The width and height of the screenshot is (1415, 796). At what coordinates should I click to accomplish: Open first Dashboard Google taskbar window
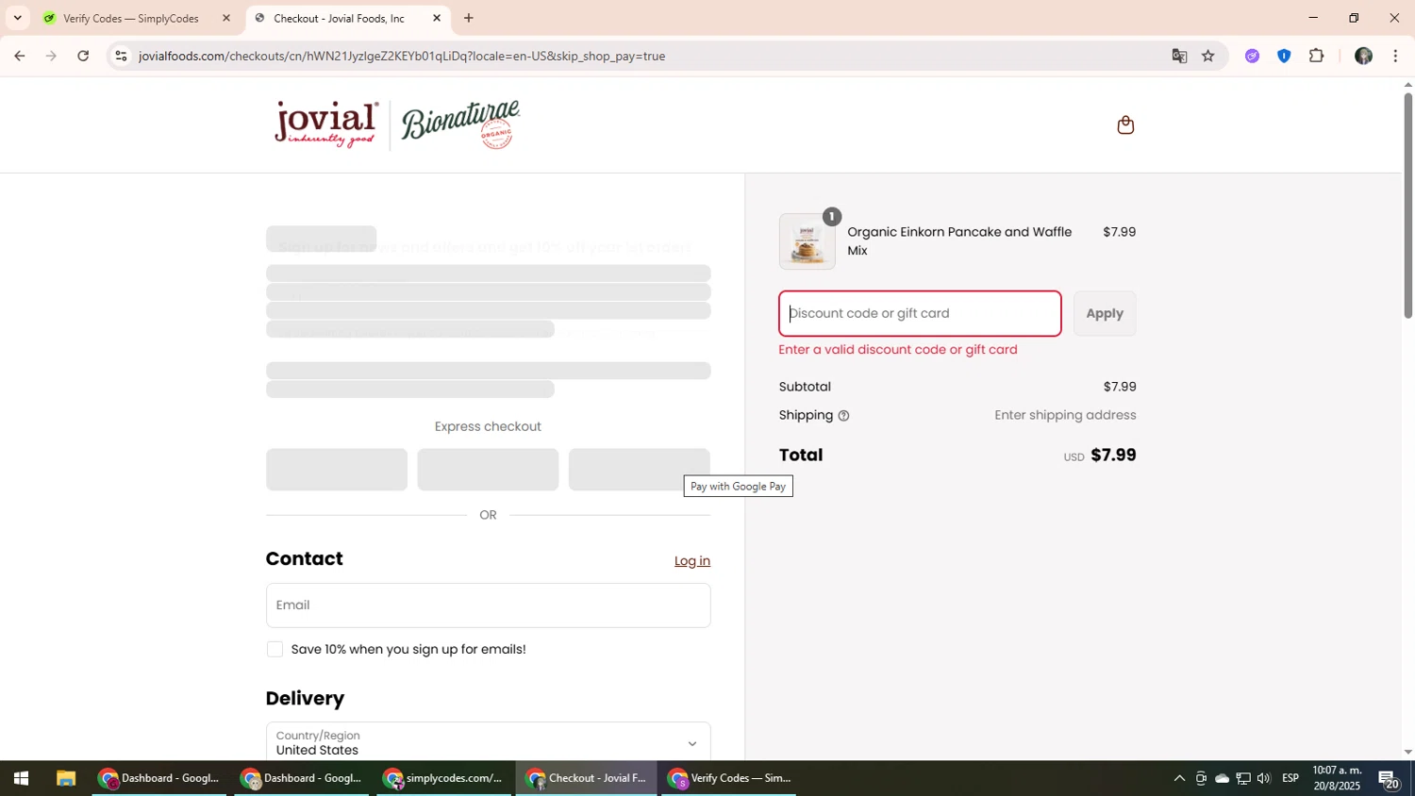coord(160,779)
